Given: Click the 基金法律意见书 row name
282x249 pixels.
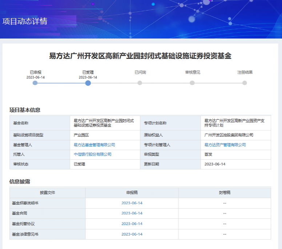Looking at the screenshot, I should pos(25,234).
